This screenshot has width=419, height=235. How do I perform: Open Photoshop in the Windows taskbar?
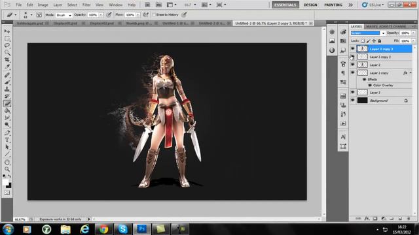pos(142,229)
